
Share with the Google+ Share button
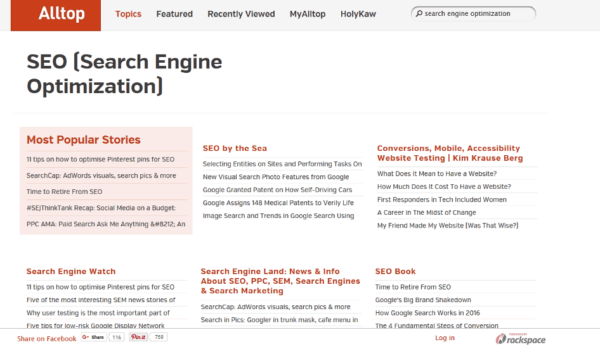[93, 337]
